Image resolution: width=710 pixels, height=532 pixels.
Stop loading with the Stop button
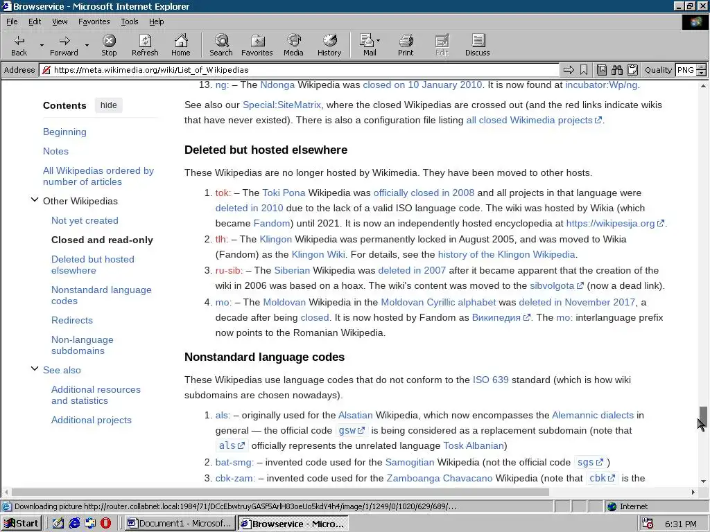tap(109, 45)
